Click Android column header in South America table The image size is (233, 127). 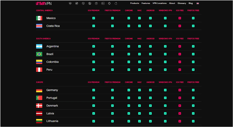(150, 39)
